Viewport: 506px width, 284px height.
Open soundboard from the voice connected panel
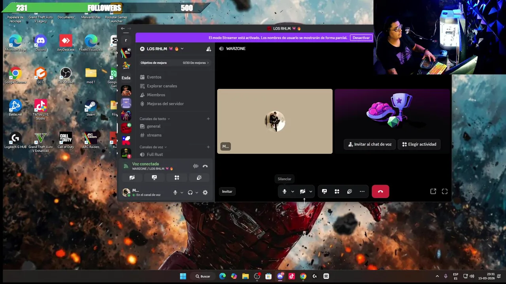[199, 177]
